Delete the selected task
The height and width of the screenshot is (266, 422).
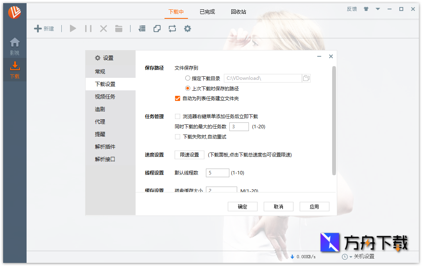click(103, 28)
